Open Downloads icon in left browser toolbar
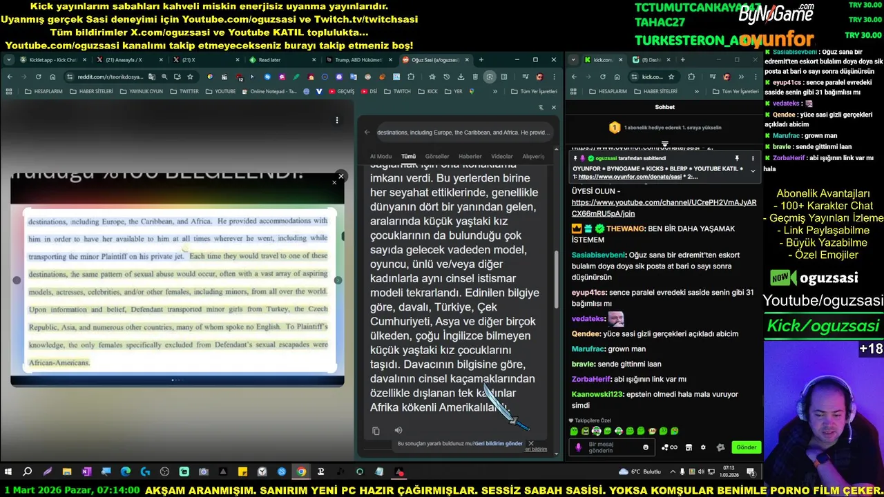 coord(461,77)
